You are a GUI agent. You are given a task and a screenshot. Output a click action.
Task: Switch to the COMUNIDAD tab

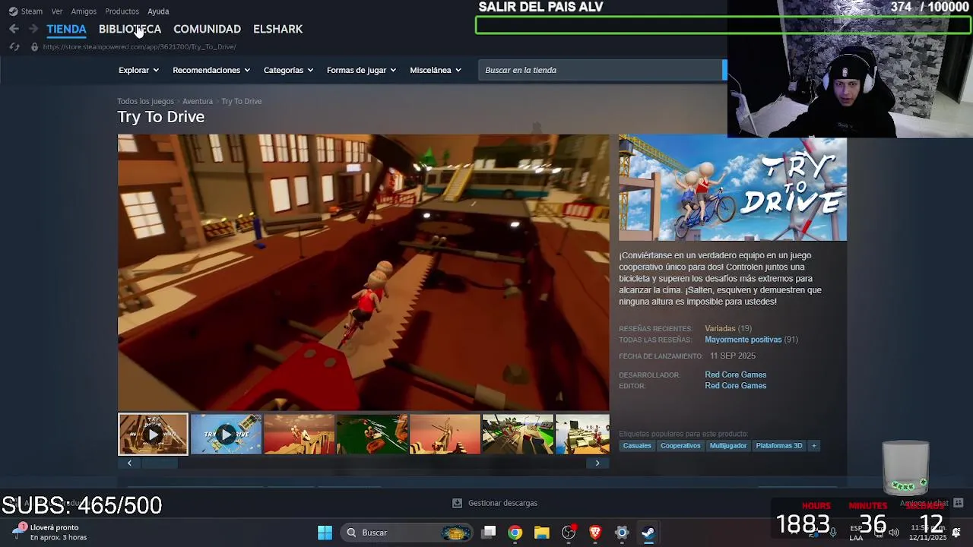pos(207,29)
